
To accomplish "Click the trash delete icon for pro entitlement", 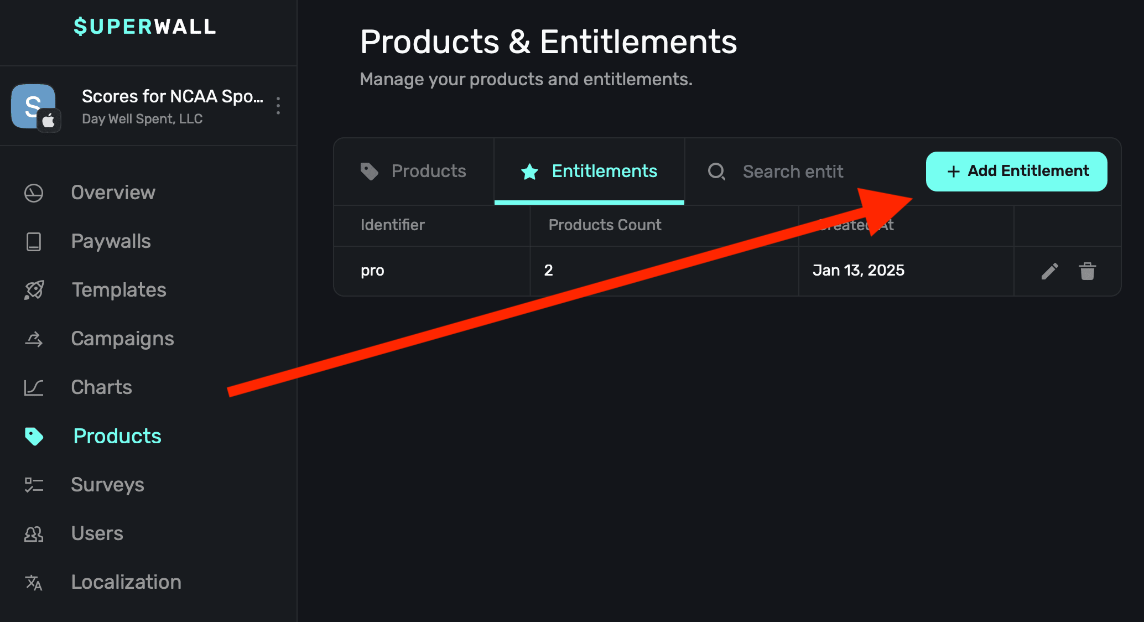I will click(1087, 271).
